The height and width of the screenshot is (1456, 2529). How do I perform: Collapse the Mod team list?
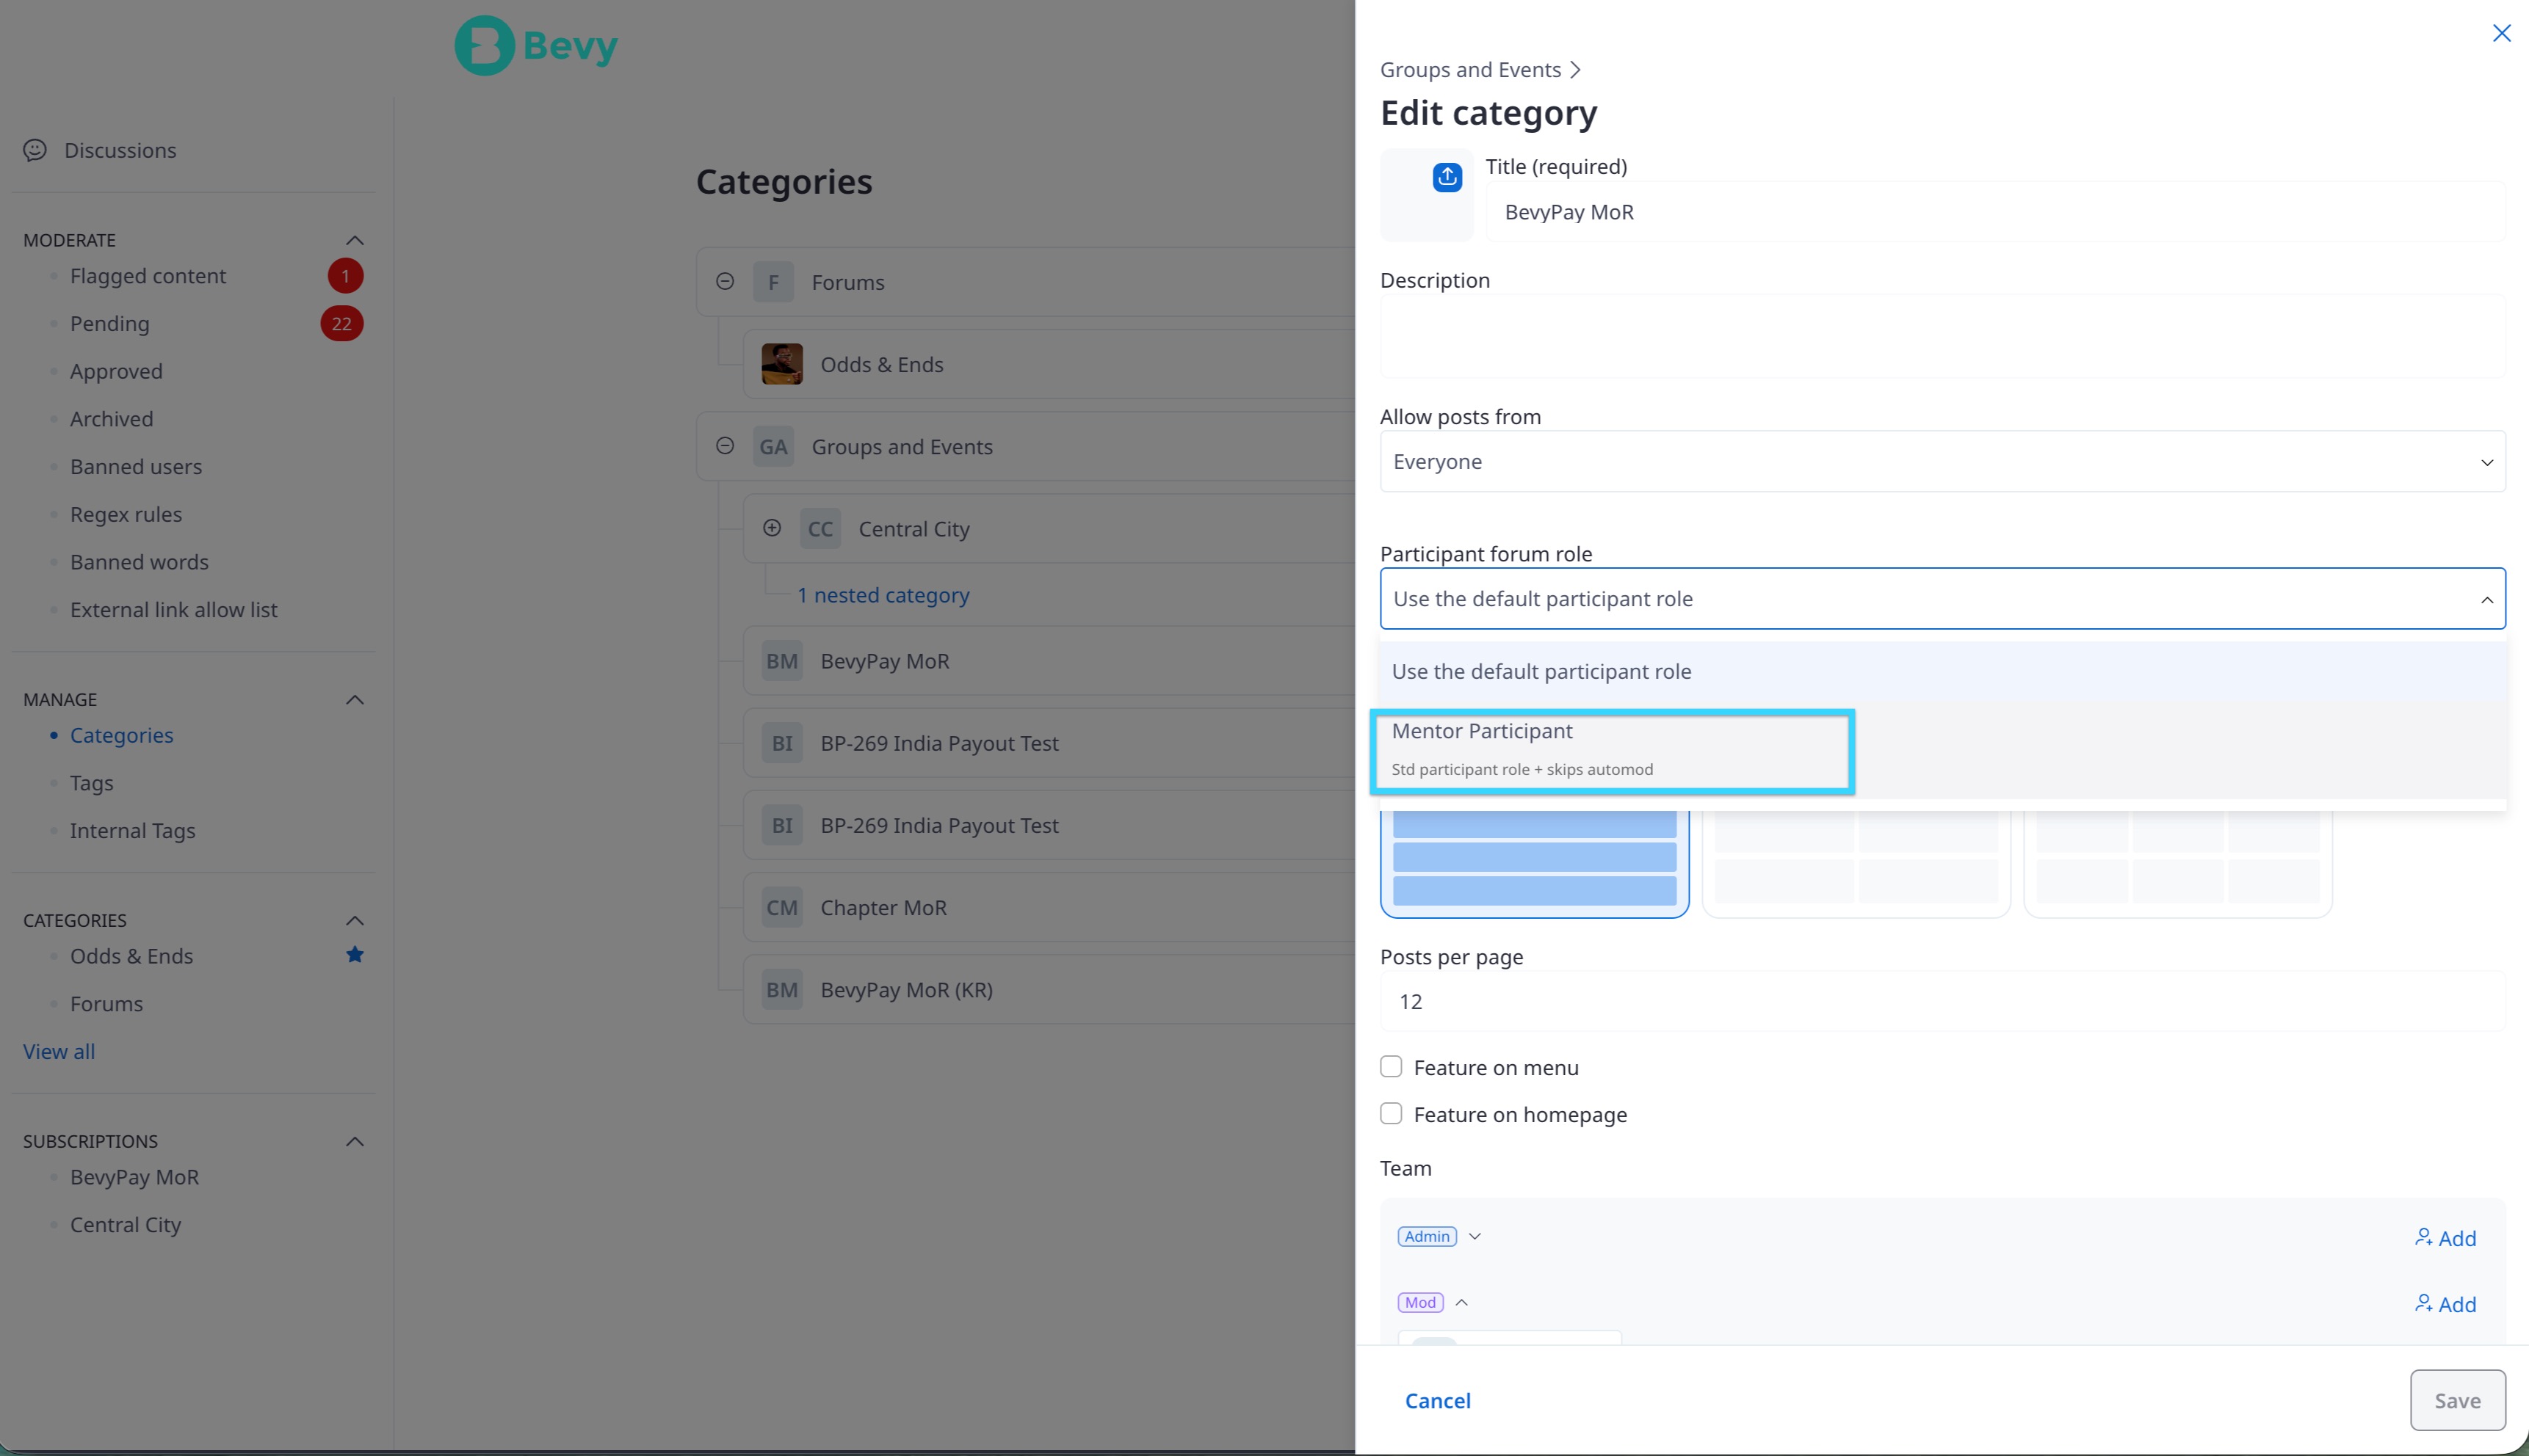[x=1461, y=1303]
